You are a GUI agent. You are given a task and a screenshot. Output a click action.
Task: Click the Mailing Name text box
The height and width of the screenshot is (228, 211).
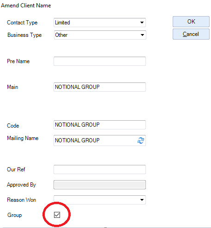click(x=100, y=140)
